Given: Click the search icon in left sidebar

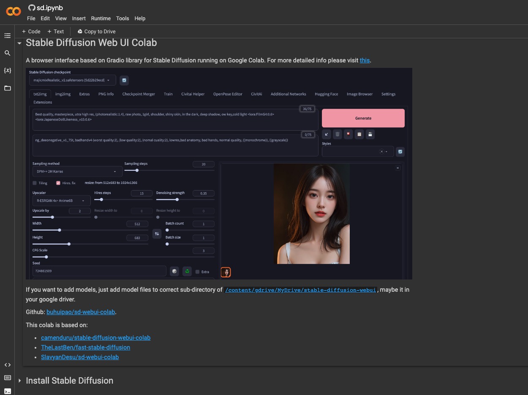Looking at the screenshot, I should 7,53.
